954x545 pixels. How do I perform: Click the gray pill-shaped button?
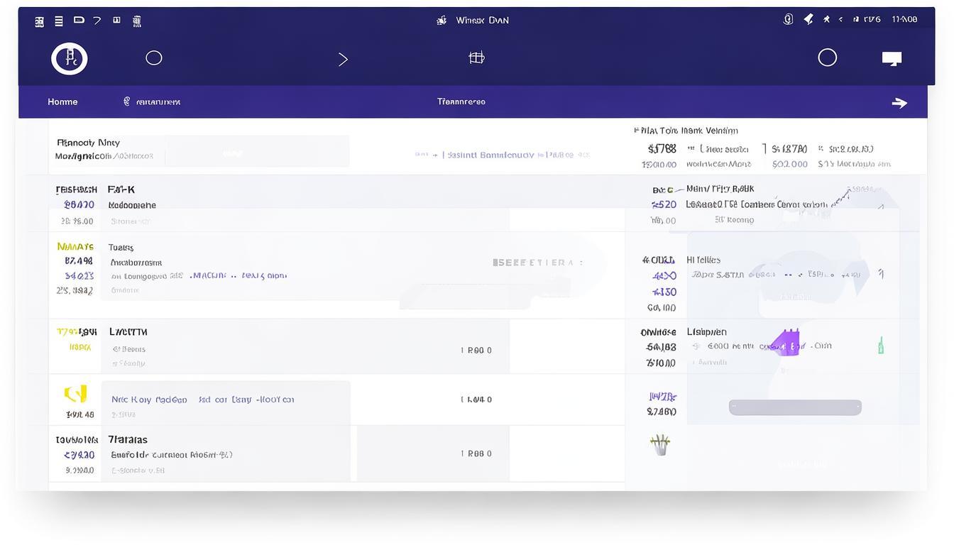click(795, 407)
